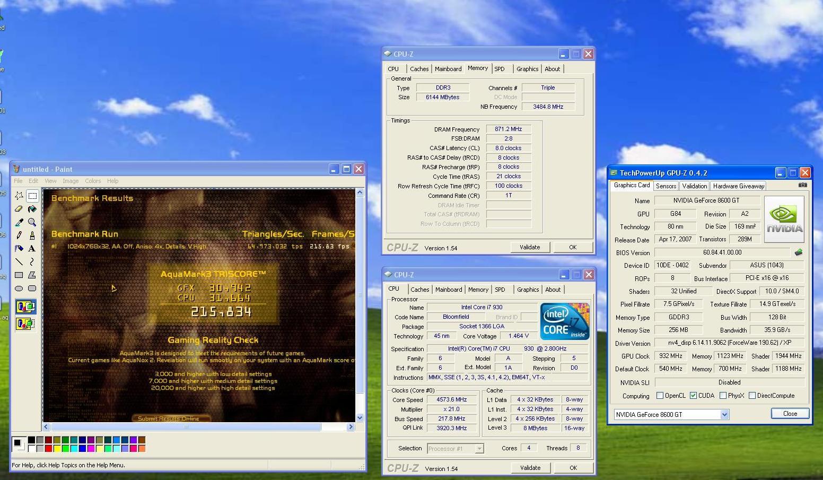Click Paint's horizontal scrollbar right arrow
The width and height of the screenshot is (823, 480).
(351, 426)
